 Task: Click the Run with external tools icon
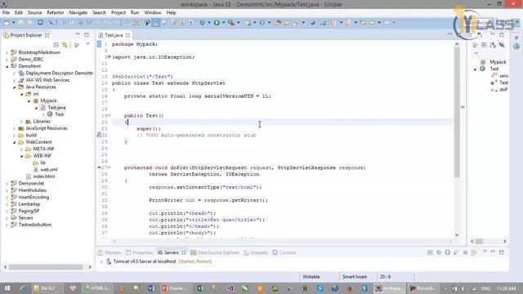pos(231,23)
